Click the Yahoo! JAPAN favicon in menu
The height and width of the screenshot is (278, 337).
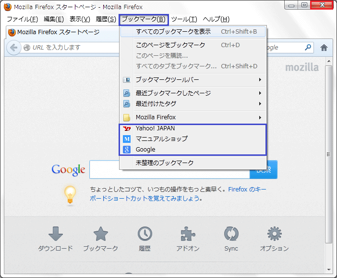pyautogui.click(x=127, y=128)
